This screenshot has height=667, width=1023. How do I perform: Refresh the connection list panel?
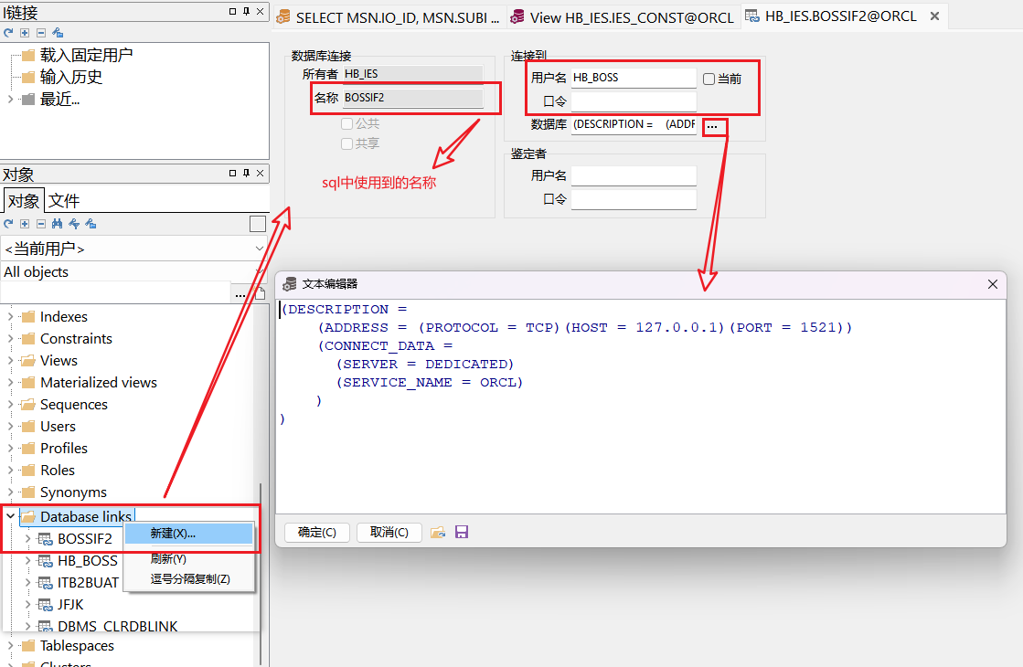(8, 33)
